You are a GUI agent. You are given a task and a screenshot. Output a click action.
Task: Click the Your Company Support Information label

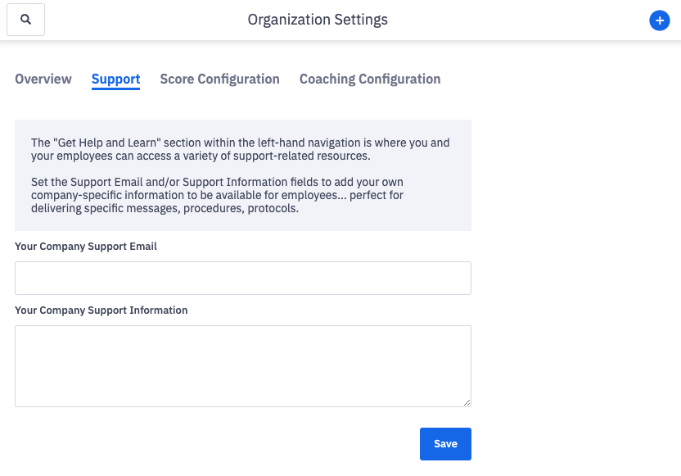pos(101,310)
